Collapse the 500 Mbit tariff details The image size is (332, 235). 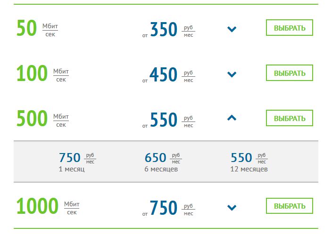click(232, 118)
